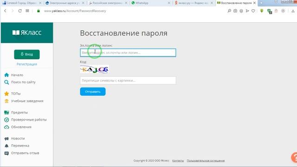297x167 pixels.
Task: Open the green shield ad-blocker extension
Action: point(269,11)
